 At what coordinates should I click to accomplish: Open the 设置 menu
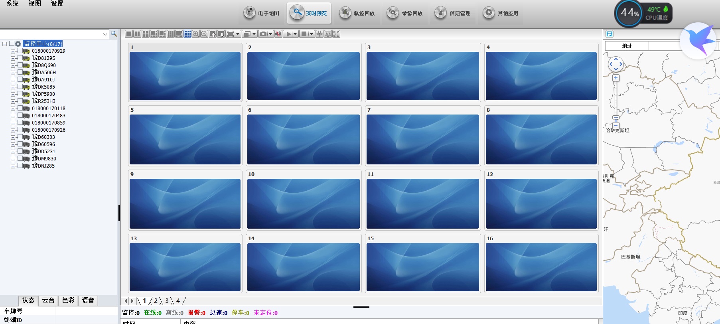pos(57,4)
